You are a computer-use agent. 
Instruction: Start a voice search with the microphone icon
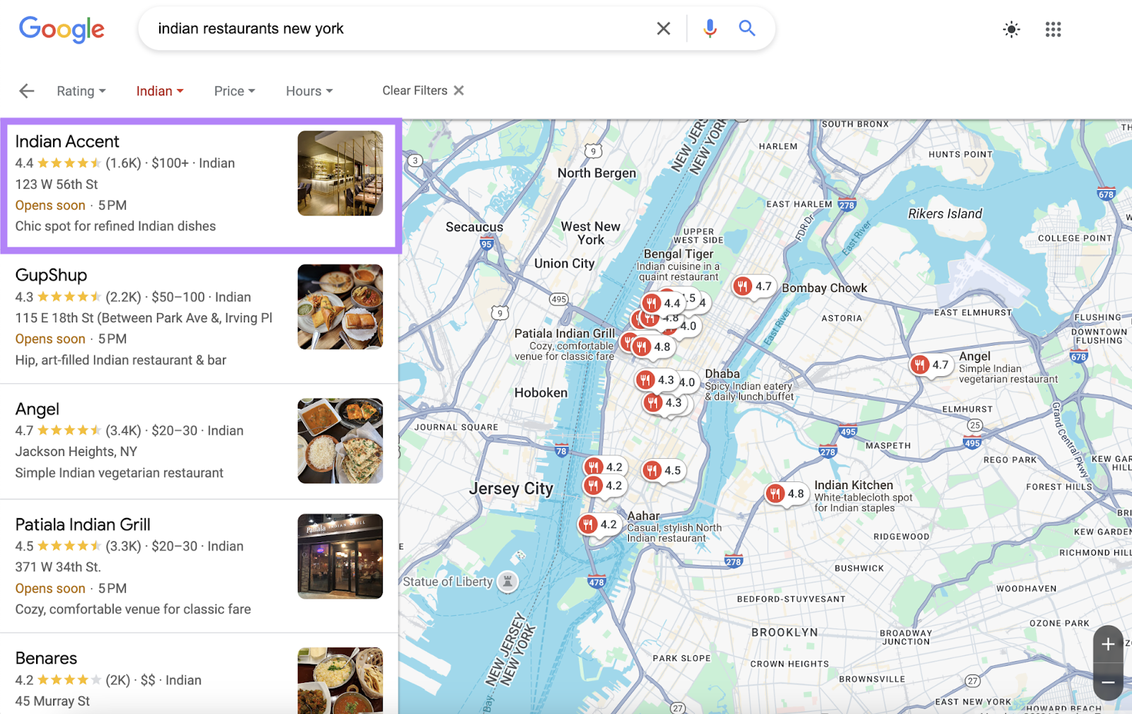click(708, 28)
